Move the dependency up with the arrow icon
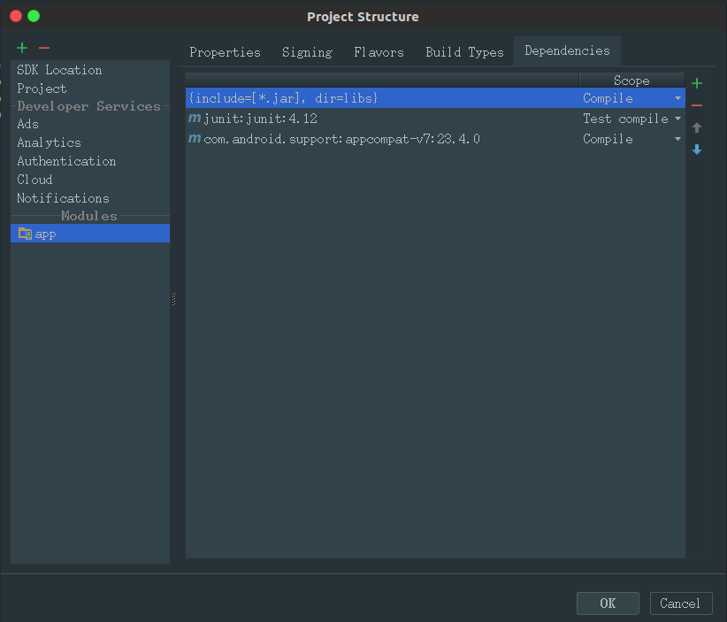The height and width of the screenshot is (622, 727). coord(697,127)
